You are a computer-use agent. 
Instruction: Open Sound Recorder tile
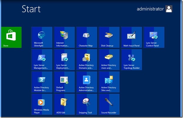[x=109, y=104]
